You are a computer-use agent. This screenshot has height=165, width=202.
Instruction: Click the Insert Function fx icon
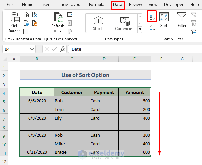[x=62, y=49]
